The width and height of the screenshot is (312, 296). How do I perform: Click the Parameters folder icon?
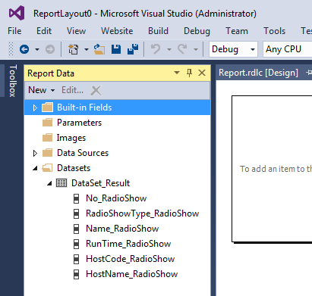click(x=47, y=123)
